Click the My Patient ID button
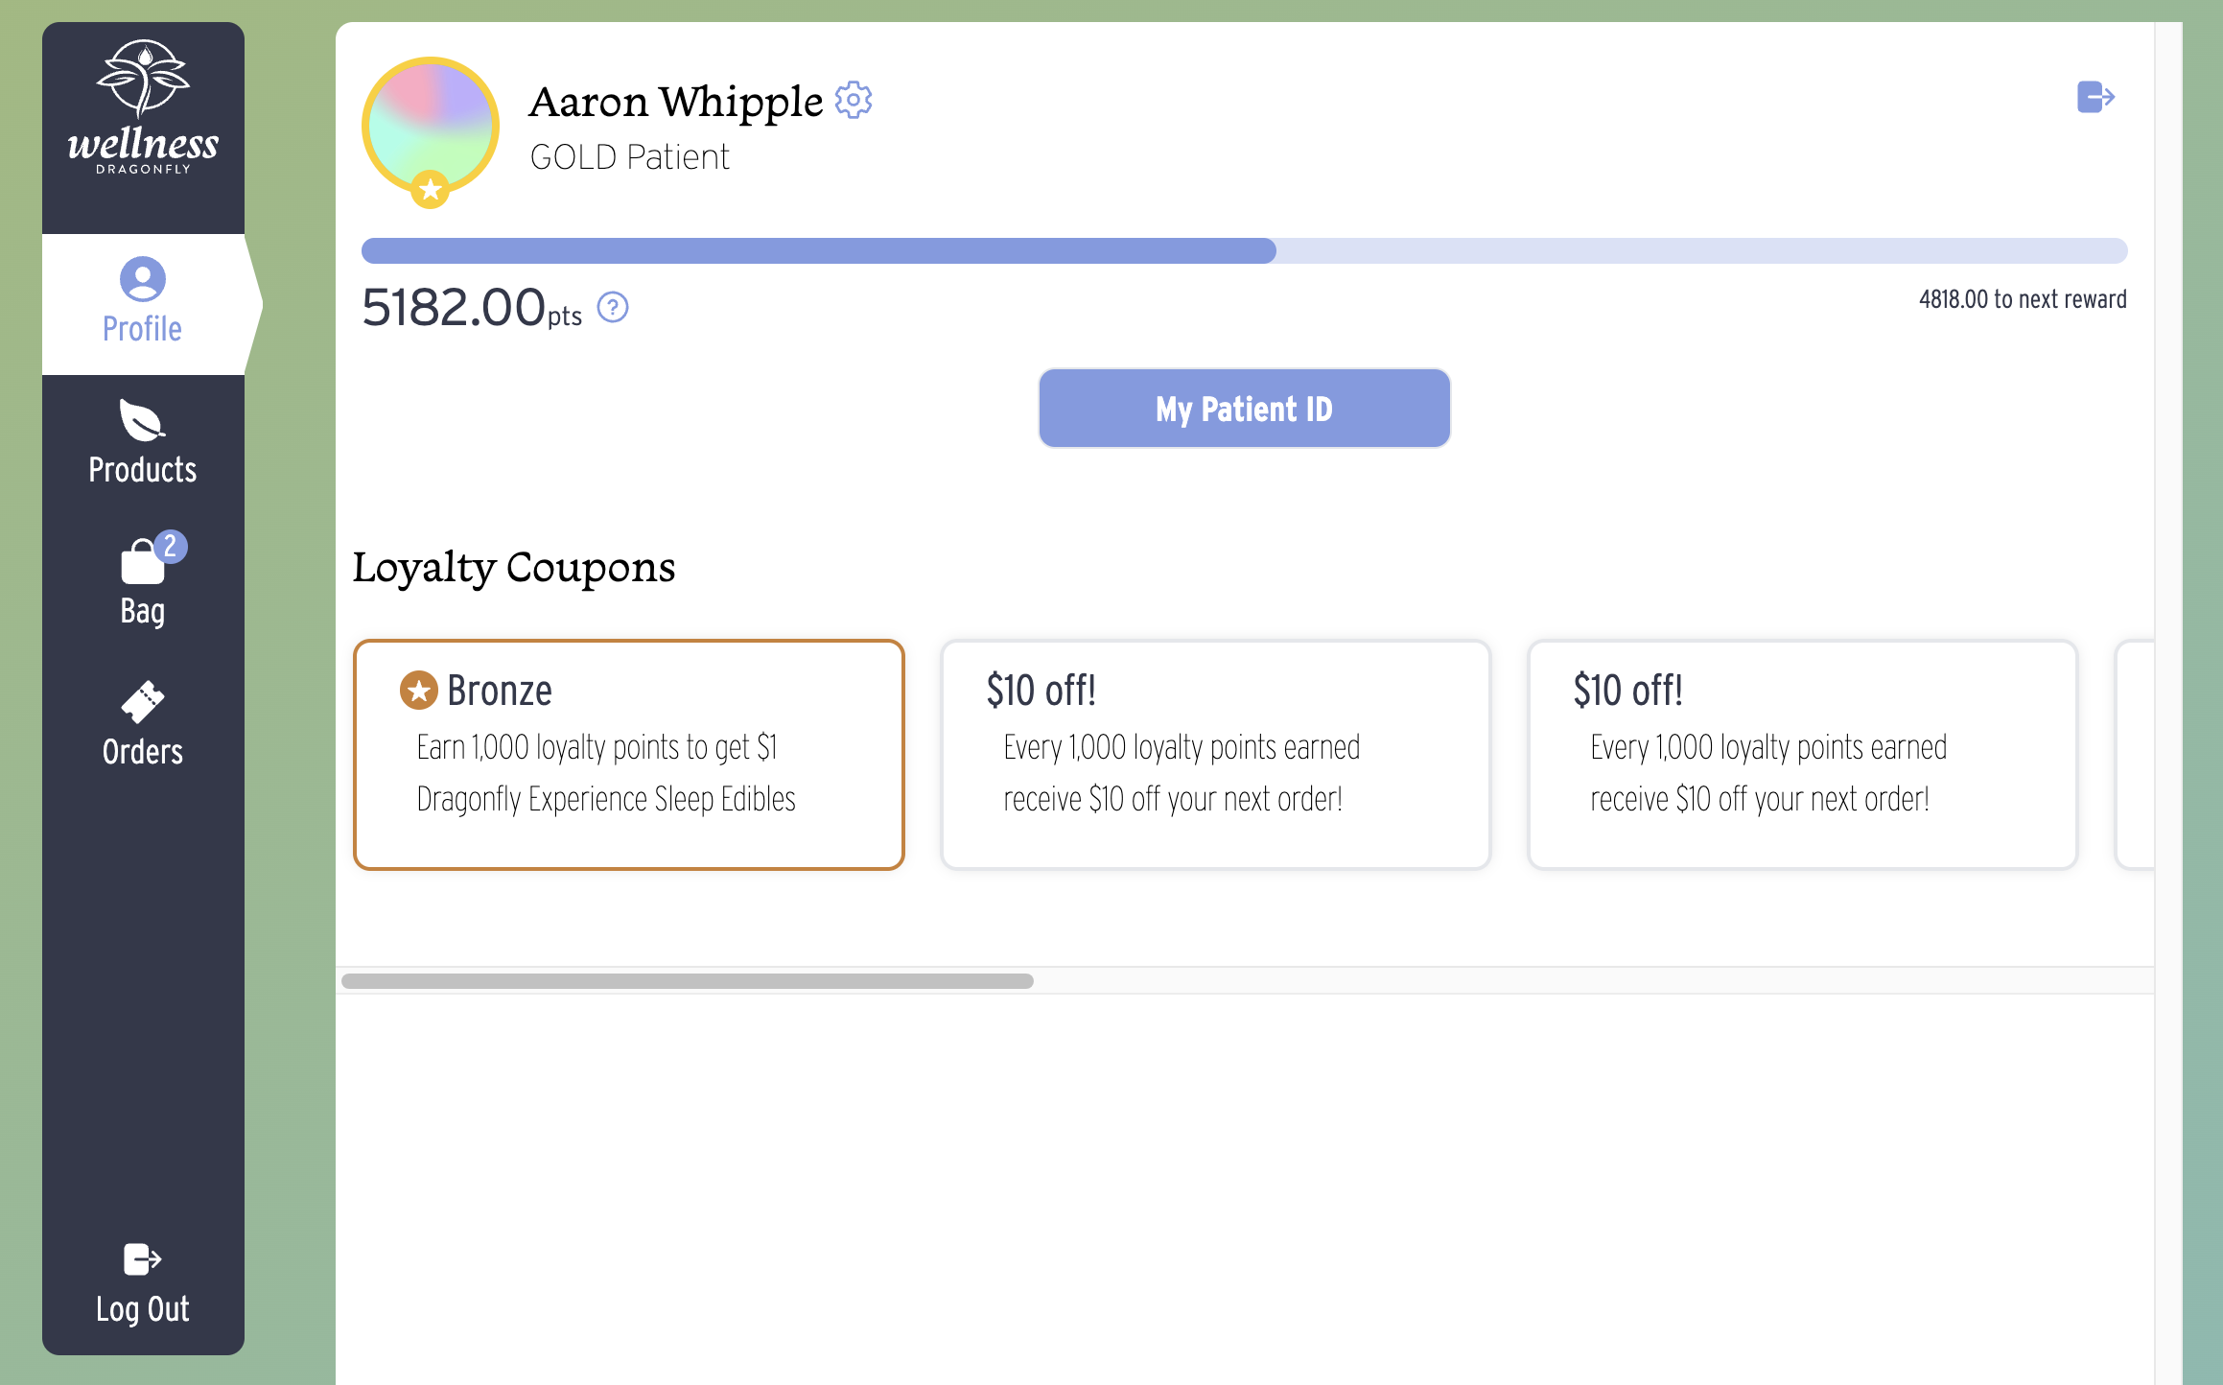The width and height of the screenshot is (2223, 1385). click(x=1244, y=409)
